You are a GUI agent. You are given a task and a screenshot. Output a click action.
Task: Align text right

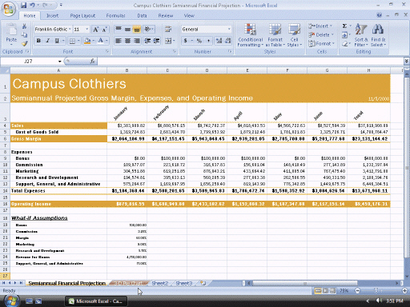(x=137, y=41)
